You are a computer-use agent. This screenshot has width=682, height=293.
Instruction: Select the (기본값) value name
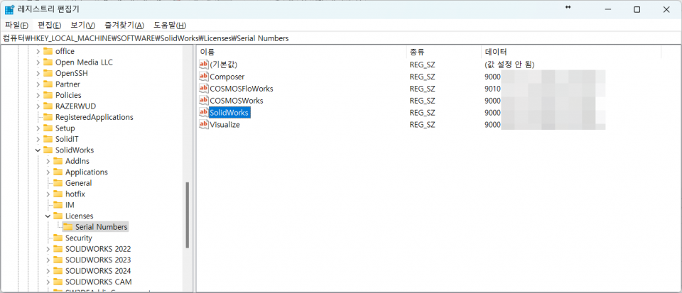(224, 65)
